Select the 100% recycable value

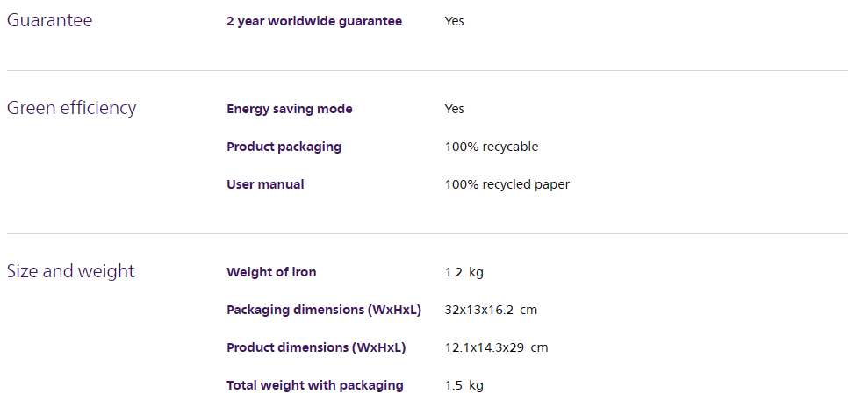tap(492, 147)
